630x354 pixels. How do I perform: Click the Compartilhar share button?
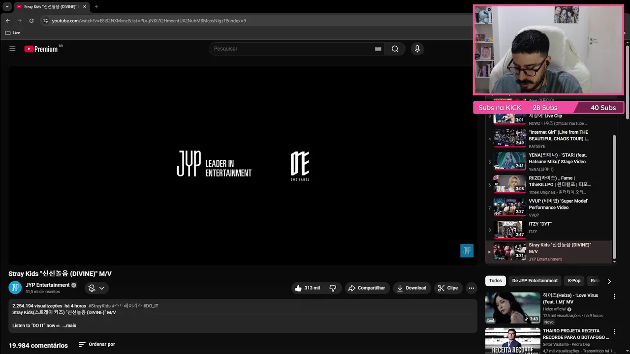click(367, 288)
